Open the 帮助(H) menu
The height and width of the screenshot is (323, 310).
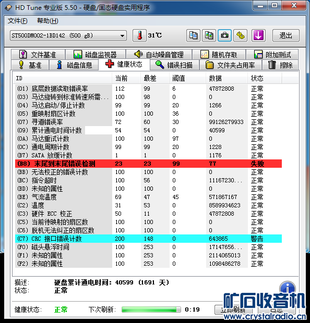(47, 21)
